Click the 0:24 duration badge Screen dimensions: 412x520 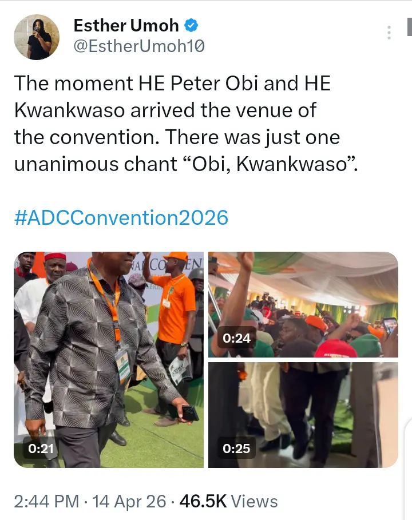(x=237, y=339)
